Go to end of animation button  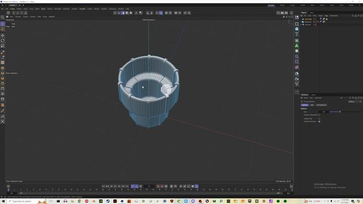[127, 186]
